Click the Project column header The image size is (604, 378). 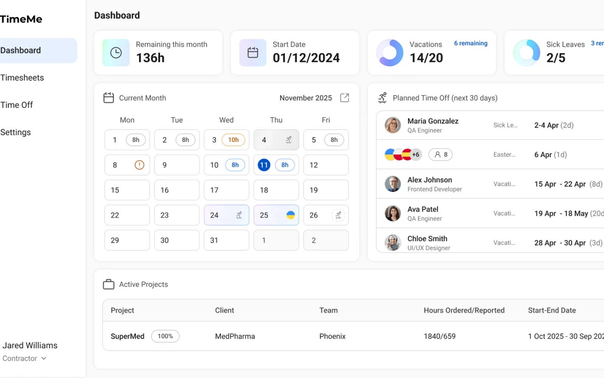point(122,310)
